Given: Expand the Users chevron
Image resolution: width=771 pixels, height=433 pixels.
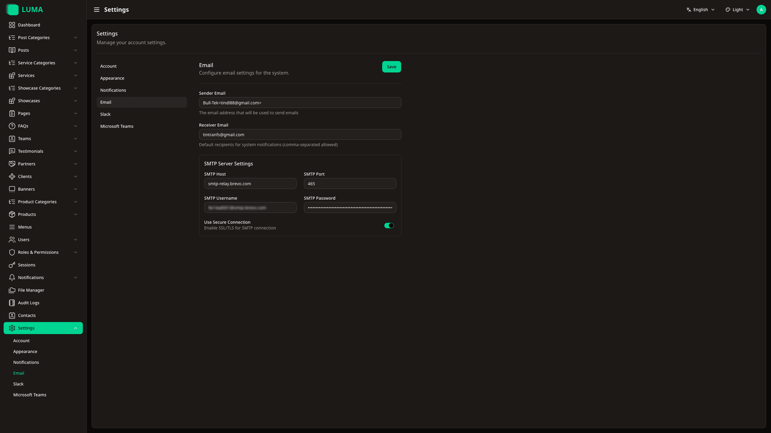Looking at the screenshot, I should (76, 240).
